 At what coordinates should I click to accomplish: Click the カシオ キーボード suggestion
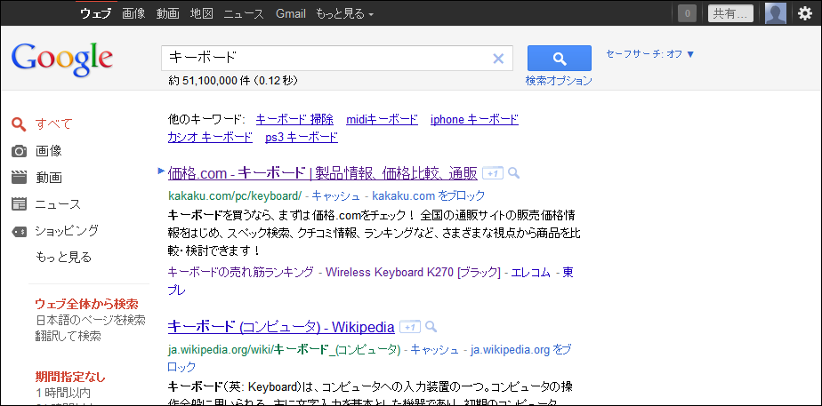tap(210, 138)
